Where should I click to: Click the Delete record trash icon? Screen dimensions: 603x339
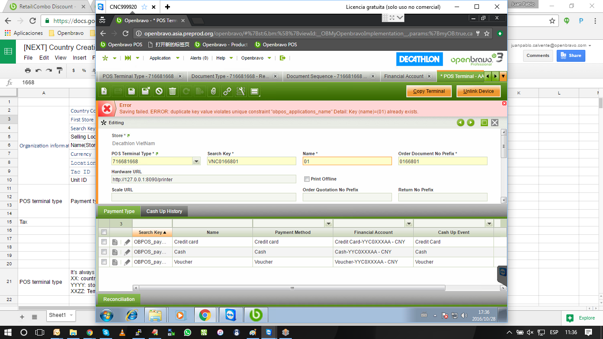pyautogui.click(x=173, y=91)
